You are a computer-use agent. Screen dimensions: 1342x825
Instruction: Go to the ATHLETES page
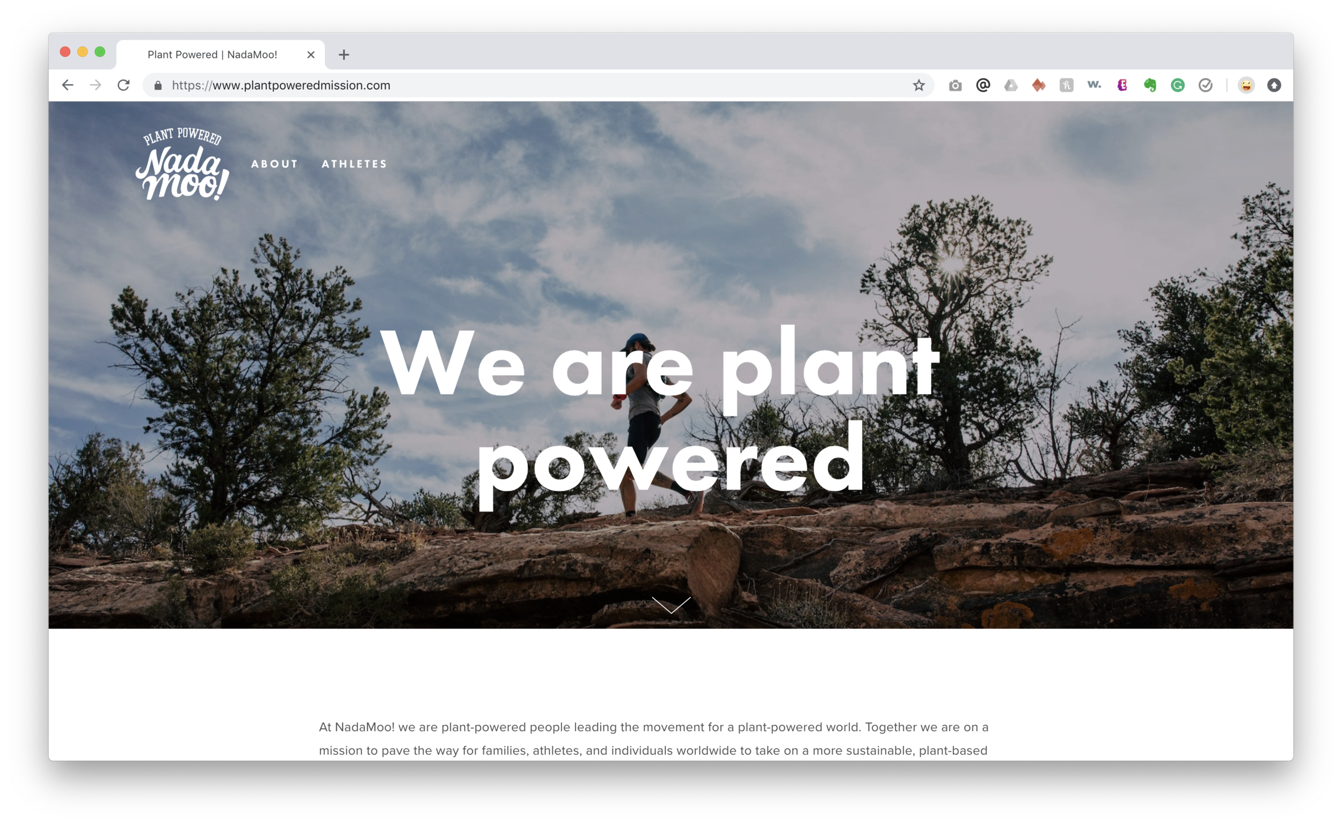[354, 164]
